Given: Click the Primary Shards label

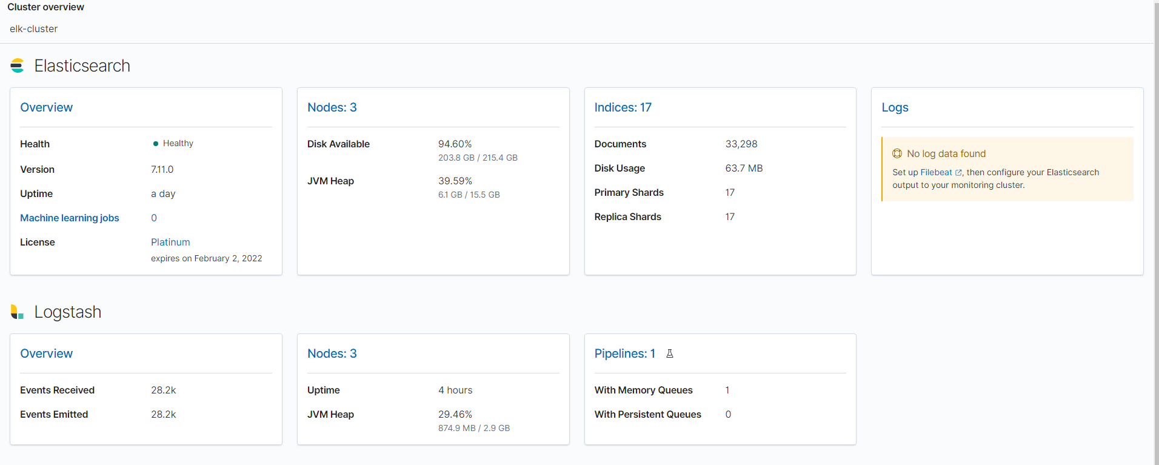Looking at the screenshot, I should (x=629, y=192).
